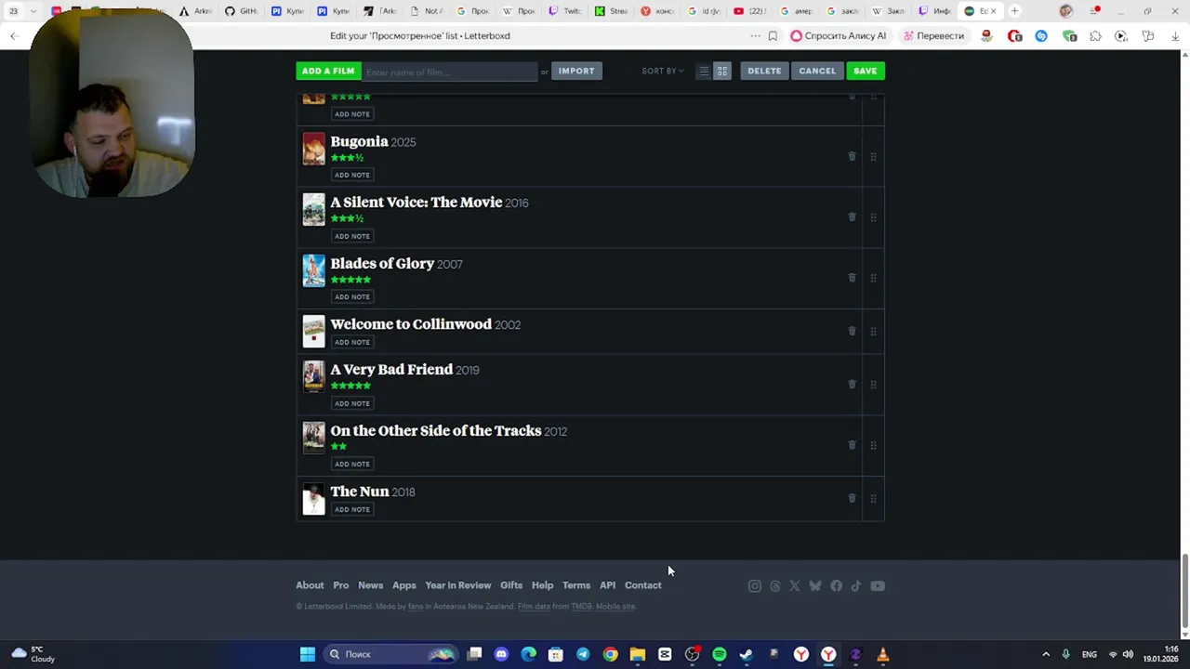Open the Gifts footer link

511,585
